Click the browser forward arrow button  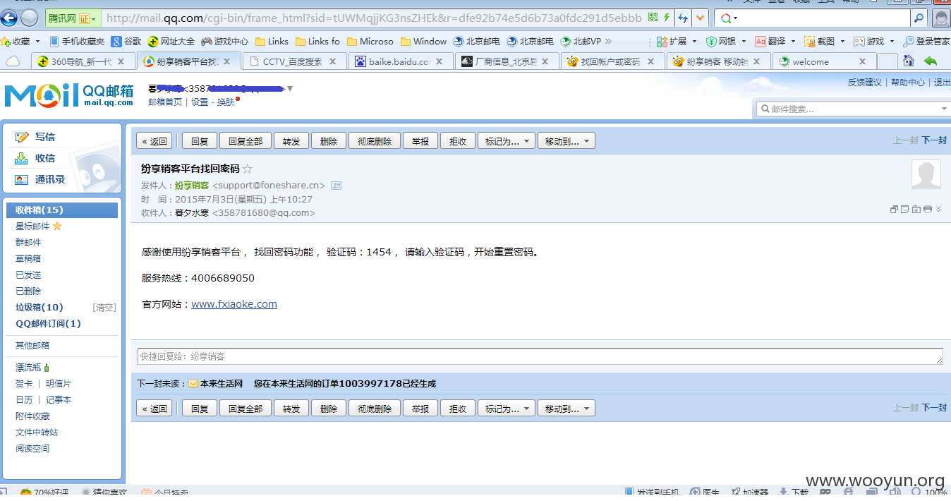tap(29, 18)
